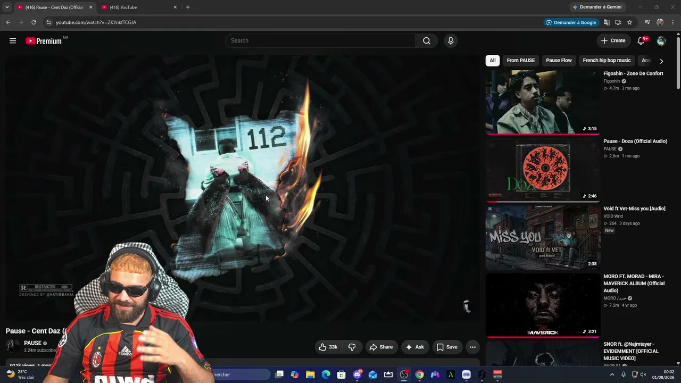View site information for youtube.com
The width and height of the screenshot is (681, 383).
(48, 22)
